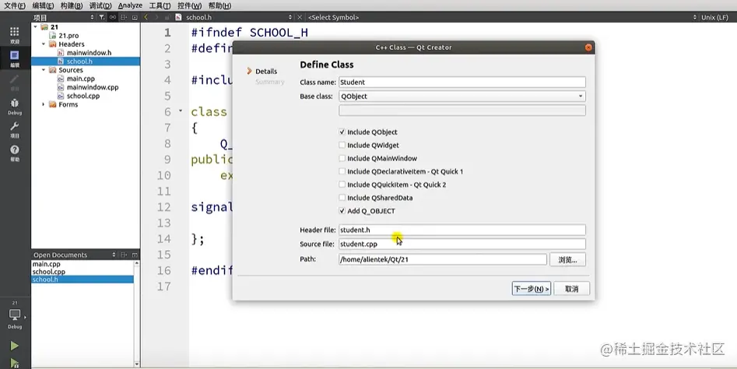Open the Debug mode bug icon
Viewport: 737px width, 369px height.
coord(15,103)
